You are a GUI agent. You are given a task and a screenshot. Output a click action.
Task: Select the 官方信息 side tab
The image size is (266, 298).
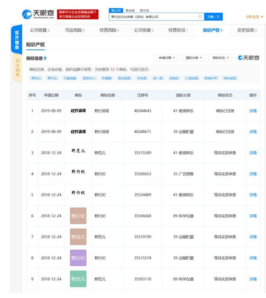pos(17,39)
